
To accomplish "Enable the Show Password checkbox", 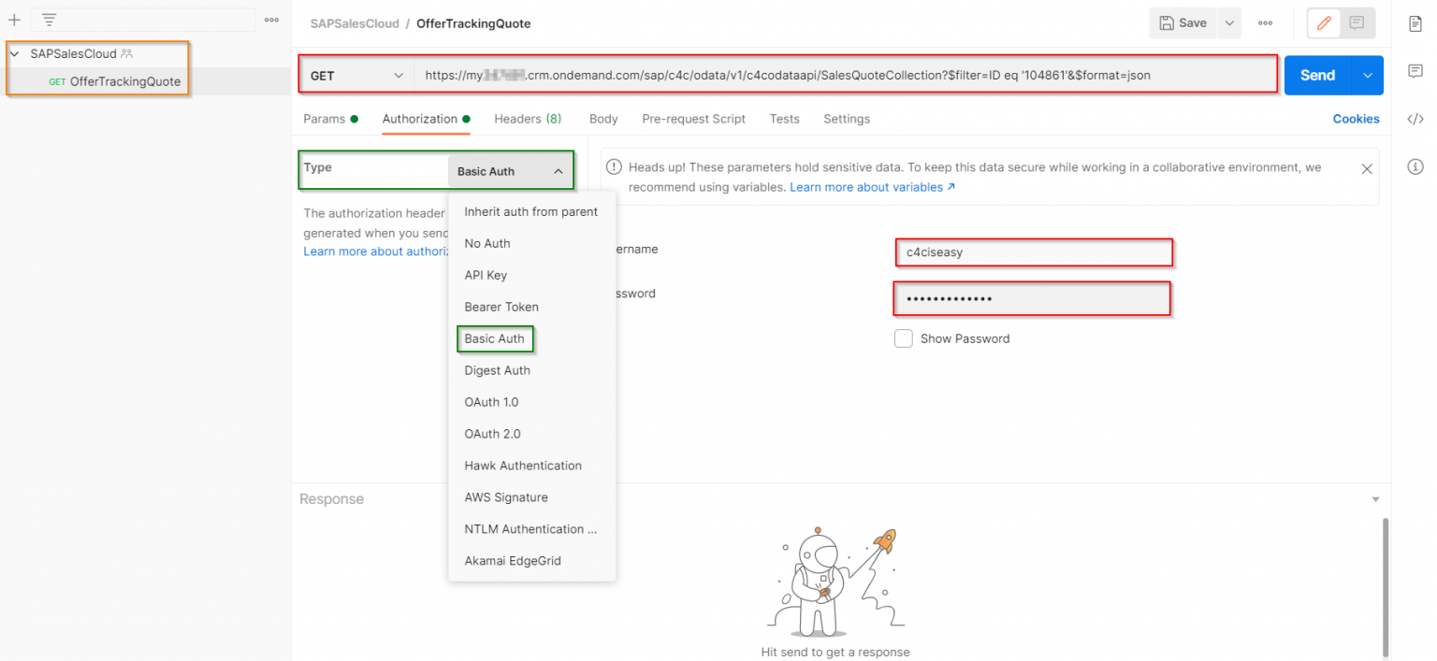I will click(904, 338).
